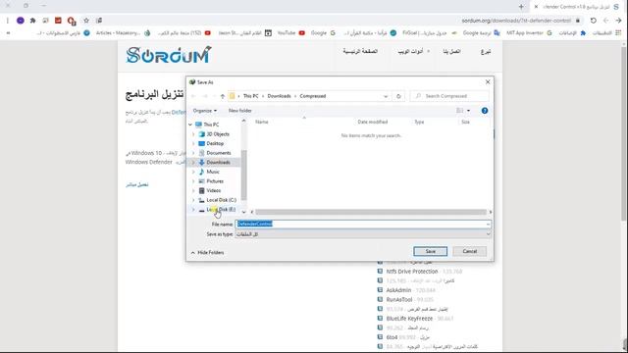Open the Save as type dropdown
This screenshot has width=628, height=353.
click(363, 234)
